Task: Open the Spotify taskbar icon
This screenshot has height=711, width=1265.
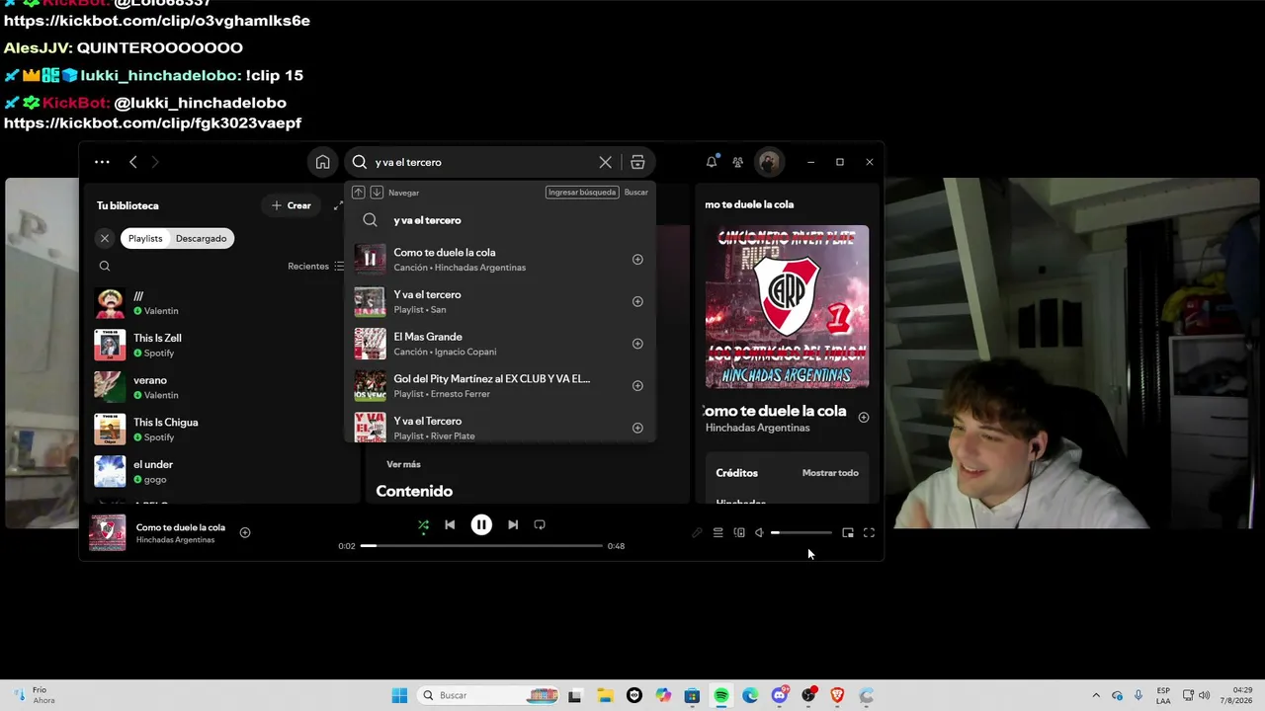Action: [x=721, y=695]
